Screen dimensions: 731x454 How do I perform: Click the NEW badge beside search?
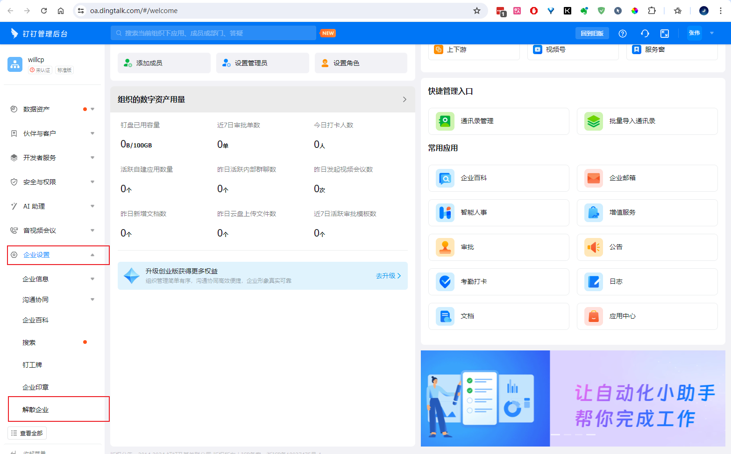tap(328, 33)
